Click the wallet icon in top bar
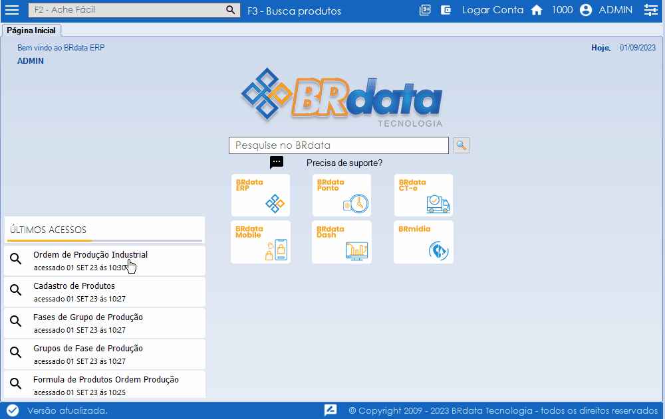Viewport: 665px width, 419px height. [446, 11]
